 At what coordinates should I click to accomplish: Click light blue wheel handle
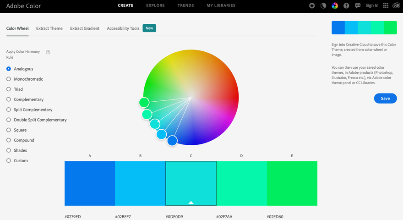pos(161,134)
